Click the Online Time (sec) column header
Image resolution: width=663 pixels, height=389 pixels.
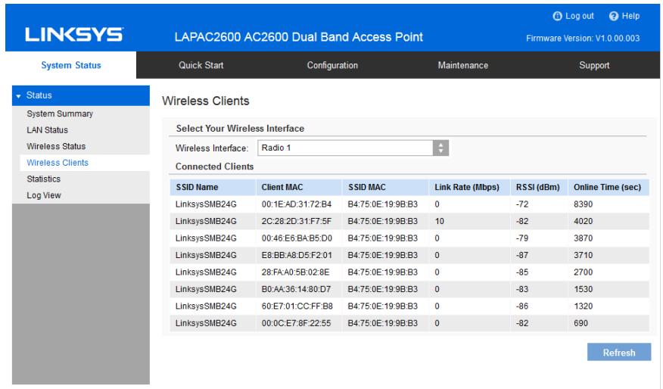[x=607, y=188]
